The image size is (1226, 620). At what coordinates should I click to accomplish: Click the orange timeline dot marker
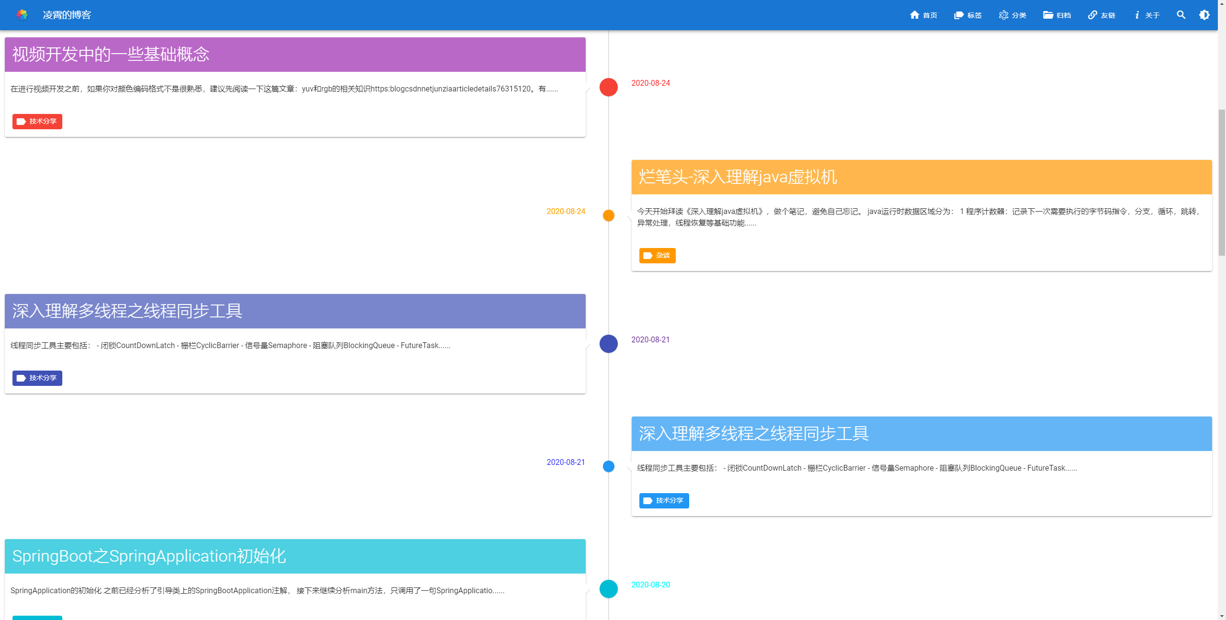coord(608,215)
